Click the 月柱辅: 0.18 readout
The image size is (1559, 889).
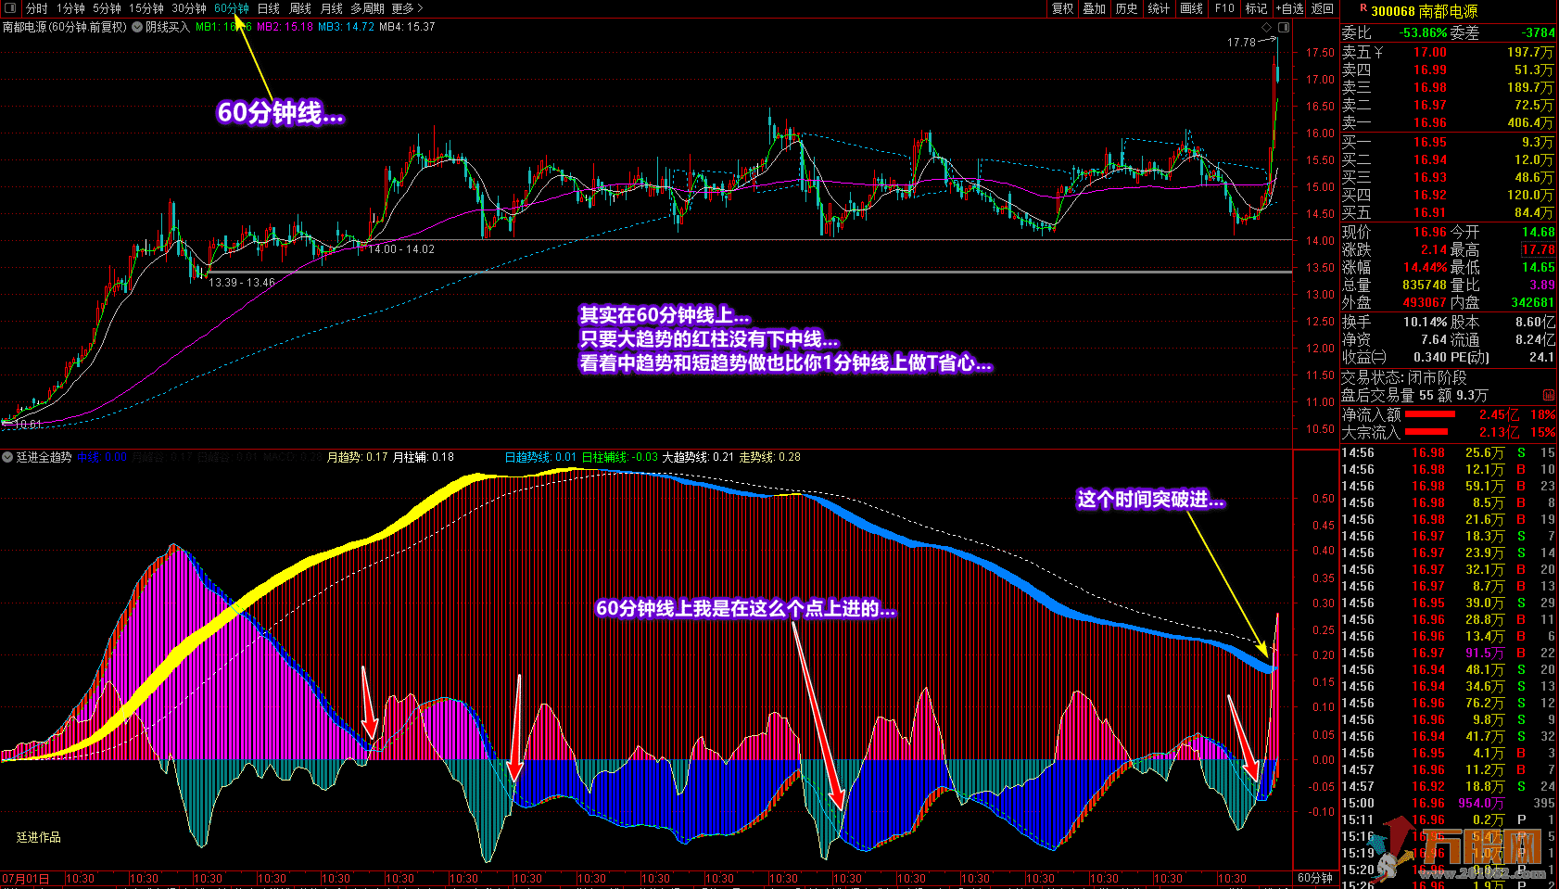(x=424, y=457)
